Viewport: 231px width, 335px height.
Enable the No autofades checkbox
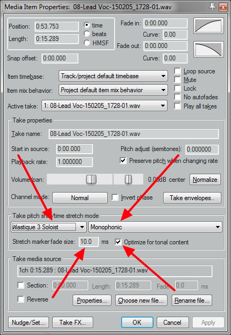point(178,97)
